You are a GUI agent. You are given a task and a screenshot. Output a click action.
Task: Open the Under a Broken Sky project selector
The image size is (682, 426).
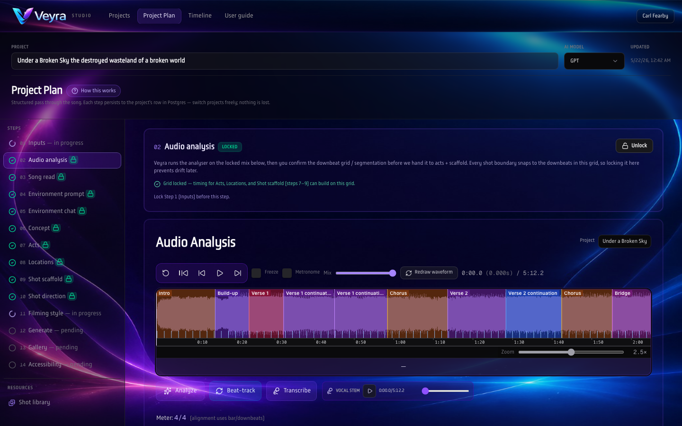pos(625,241)
